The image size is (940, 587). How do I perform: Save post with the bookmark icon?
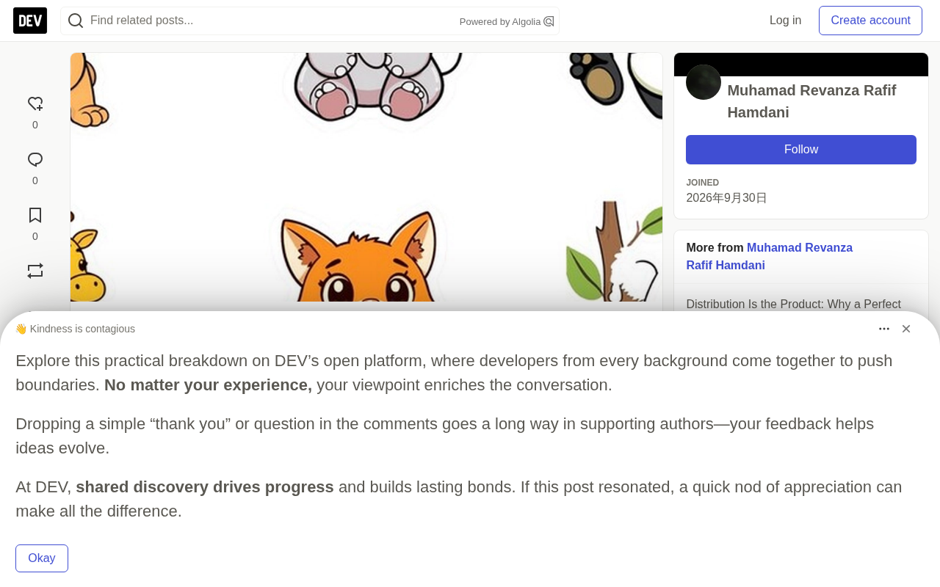coord(35,216)
